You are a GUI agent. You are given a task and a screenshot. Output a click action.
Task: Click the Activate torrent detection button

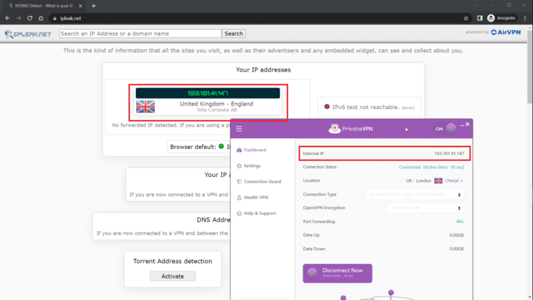pyautogui.click(x=172, y=276)
